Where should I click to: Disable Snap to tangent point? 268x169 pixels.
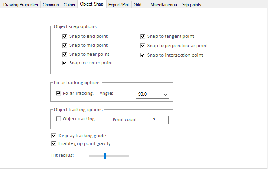(143, 36)
